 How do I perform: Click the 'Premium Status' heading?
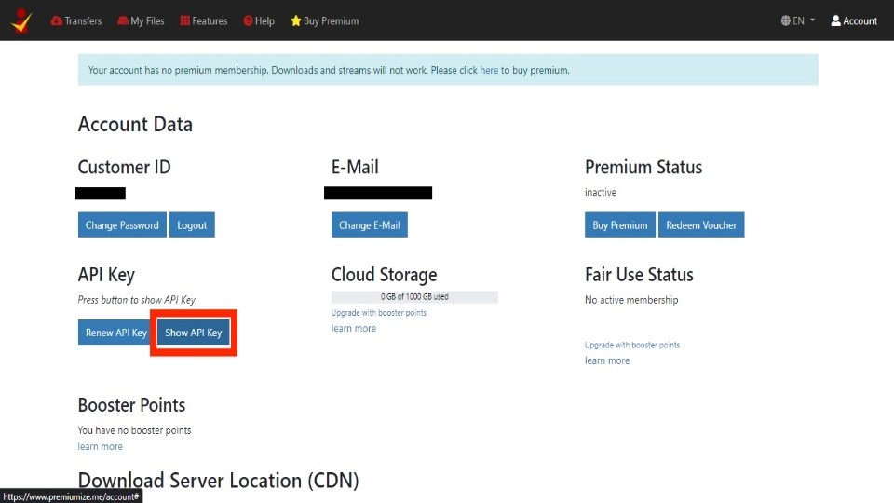643,167
